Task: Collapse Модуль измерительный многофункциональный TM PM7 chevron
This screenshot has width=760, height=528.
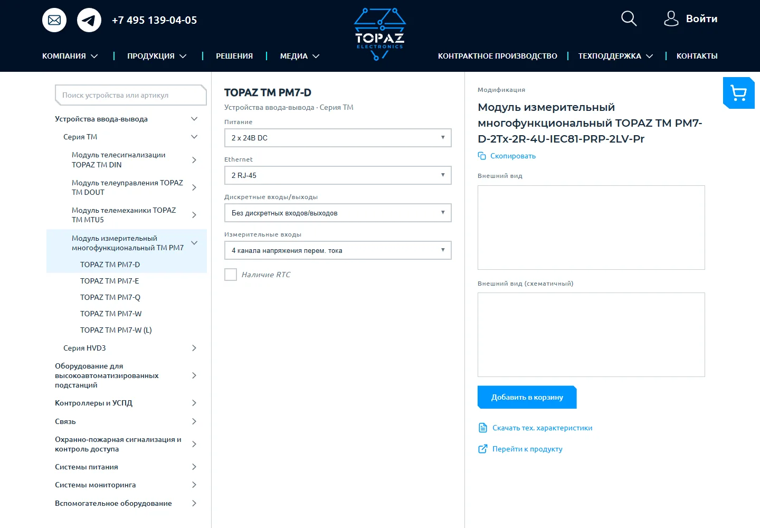Action: coord(194,243)
